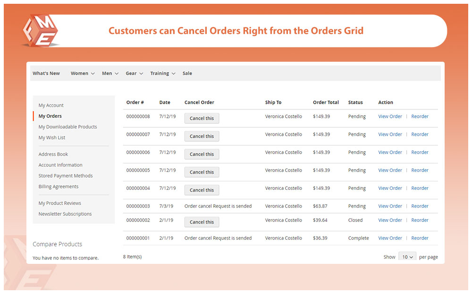Open My Account in sidebar
This screenshot has width=472, height=294.
click(51, 106)
